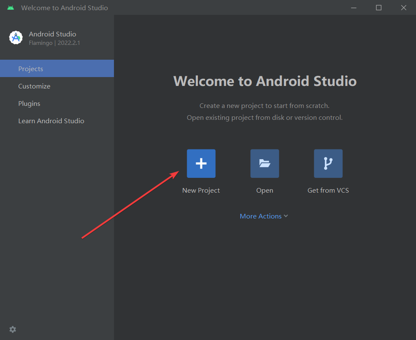Click the green Android icon in title bar
The image size is (416, 340).
click(11, 8)
